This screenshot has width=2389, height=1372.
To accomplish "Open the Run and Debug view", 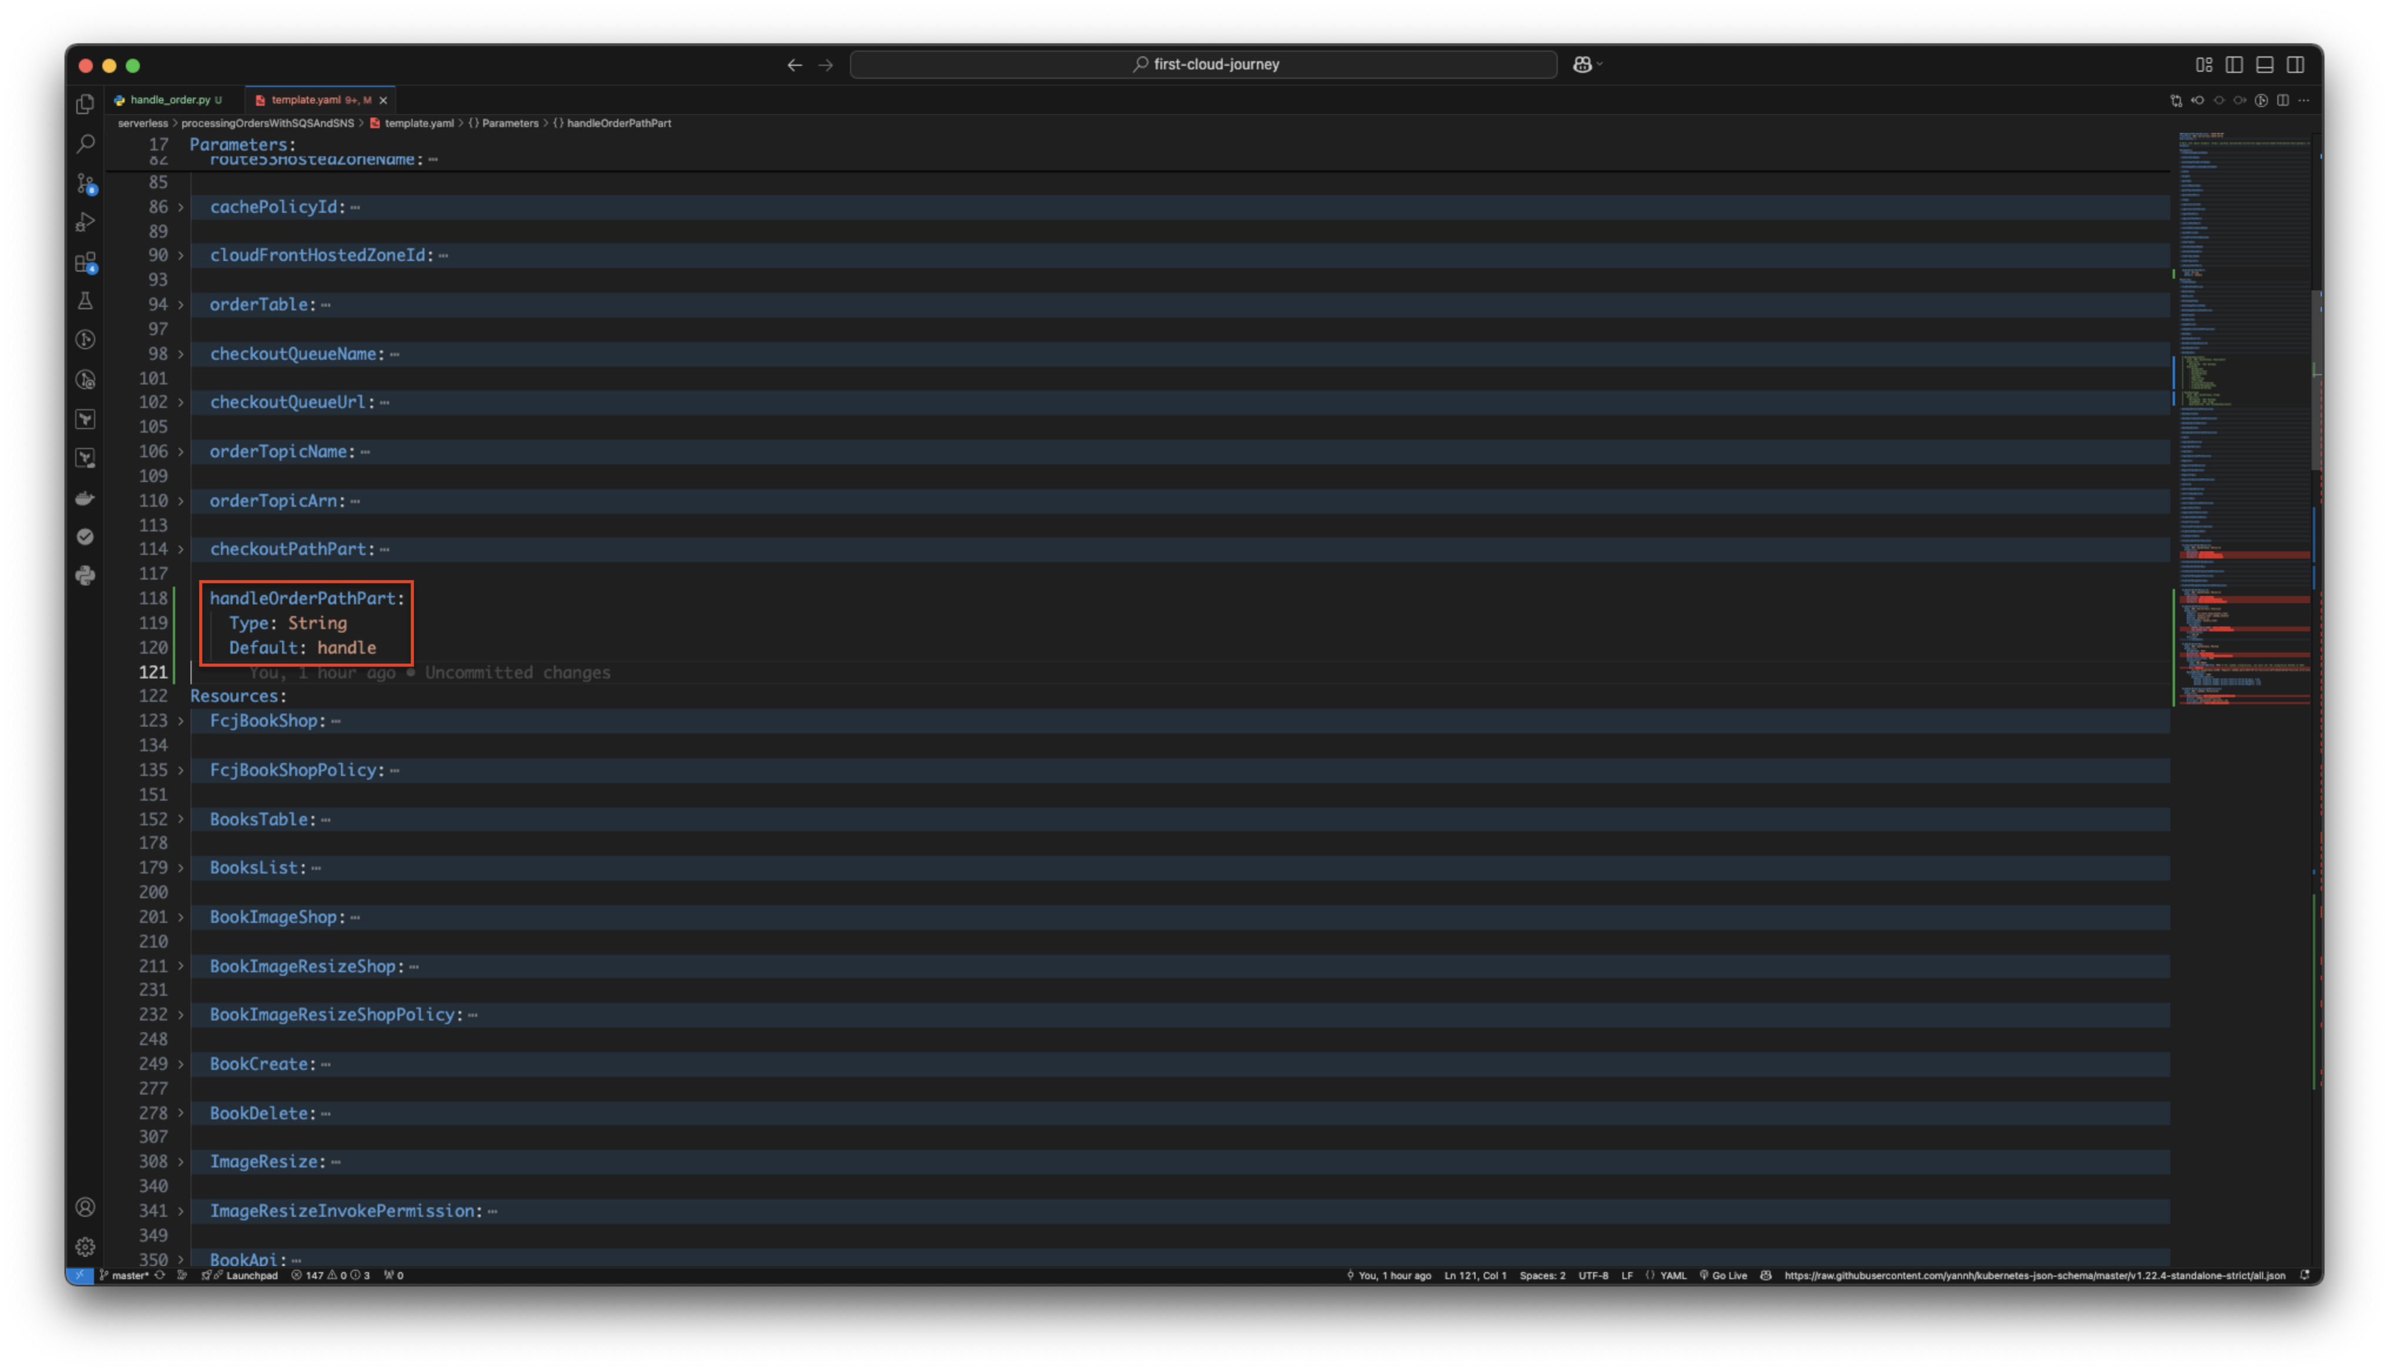I will tap(85, 222).
